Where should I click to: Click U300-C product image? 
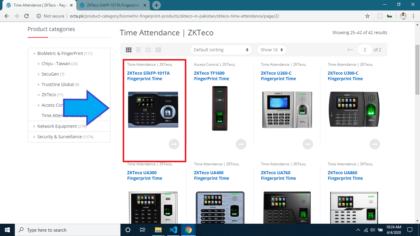click(354, 109)
